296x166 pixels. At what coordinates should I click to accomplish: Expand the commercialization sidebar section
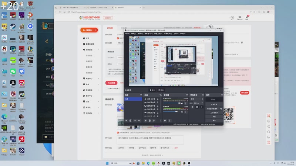point(98,107)
